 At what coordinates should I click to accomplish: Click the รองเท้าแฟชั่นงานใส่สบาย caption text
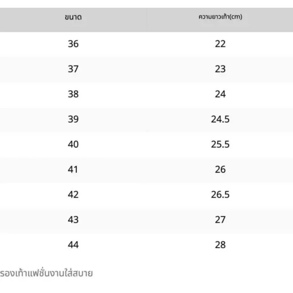point(46,273)
